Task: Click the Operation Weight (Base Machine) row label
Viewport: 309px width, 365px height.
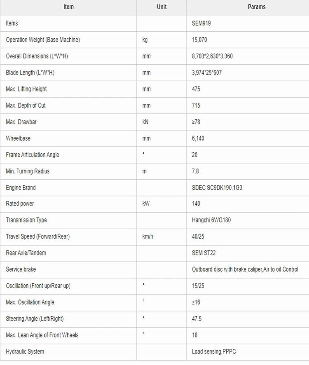Action: (43, 40)
